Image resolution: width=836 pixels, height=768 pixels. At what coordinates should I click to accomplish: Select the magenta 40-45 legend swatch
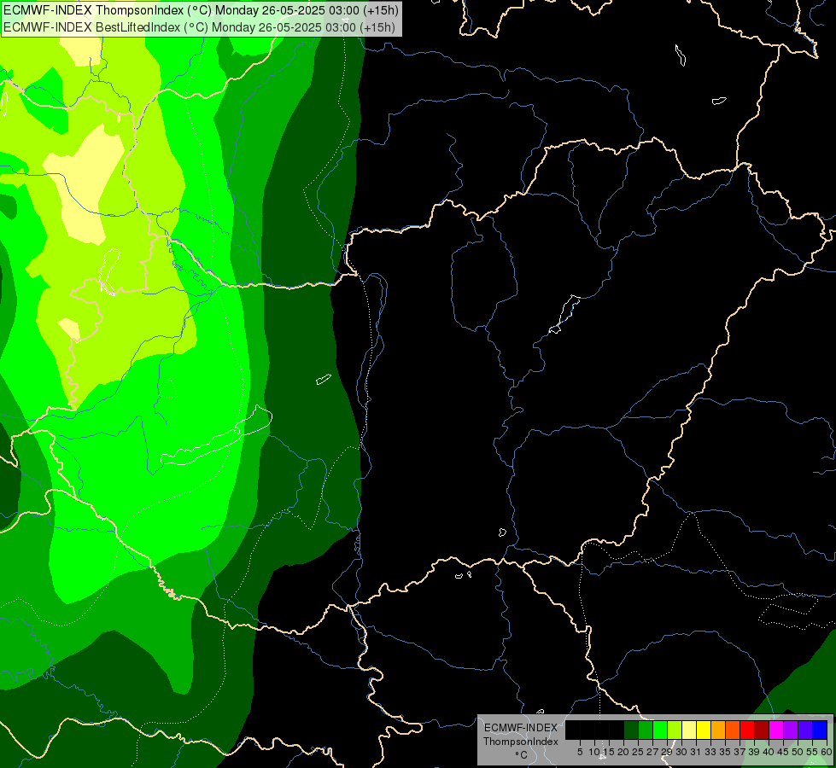[776, 730]
